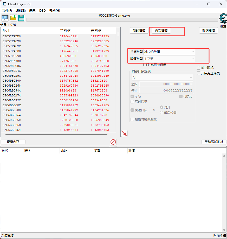This screenshot has height=239, width=227.
Task: Select result row CFC69BCCBC
Action: (x=59, y=66)
